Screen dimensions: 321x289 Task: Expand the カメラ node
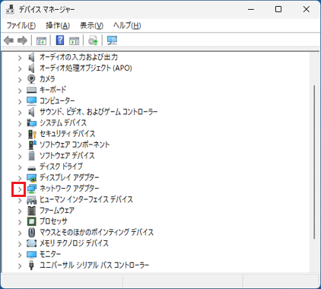[20, 80]
